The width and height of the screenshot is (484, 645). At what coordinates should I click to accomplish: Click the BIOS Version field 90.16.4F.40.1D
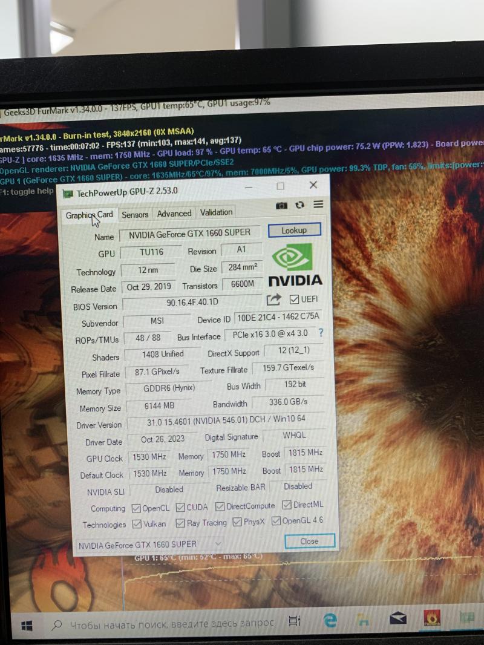[192, 303]
